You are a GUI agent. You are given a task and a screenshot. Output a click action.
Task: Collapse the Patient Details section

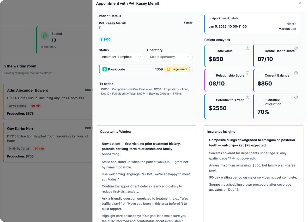(x=98, y=16)
